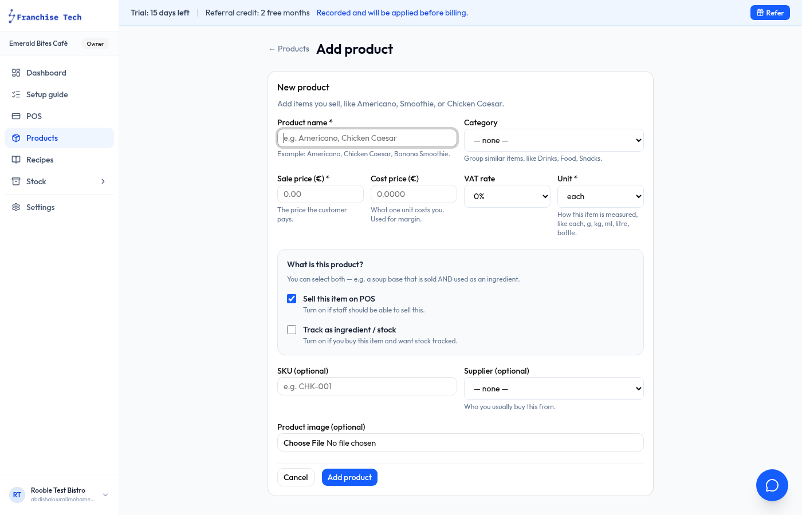Image resolution: width=802 pixels, height=515 pixels.
Task: Click the Recipes book icon
Action: pyautogui.click(x=16, y=160)
